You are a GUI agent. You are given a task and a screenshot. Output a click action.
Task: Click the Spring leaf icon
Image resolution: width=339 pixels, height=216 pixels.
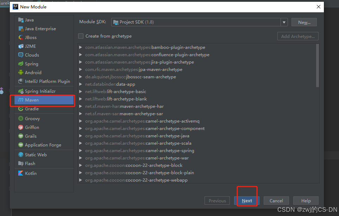click(21, 64)
